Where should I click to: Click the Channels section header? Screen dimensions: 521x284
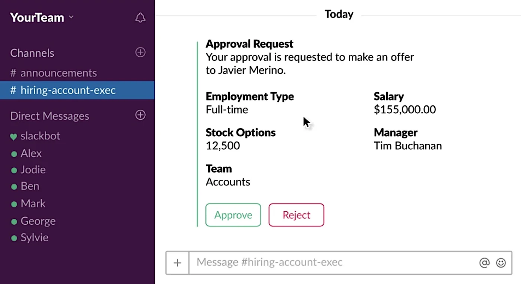coord(32,53)
